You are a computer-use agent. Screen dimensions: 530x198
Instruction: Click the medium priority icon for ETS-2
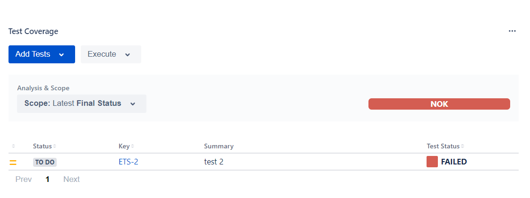click(13, 162)
